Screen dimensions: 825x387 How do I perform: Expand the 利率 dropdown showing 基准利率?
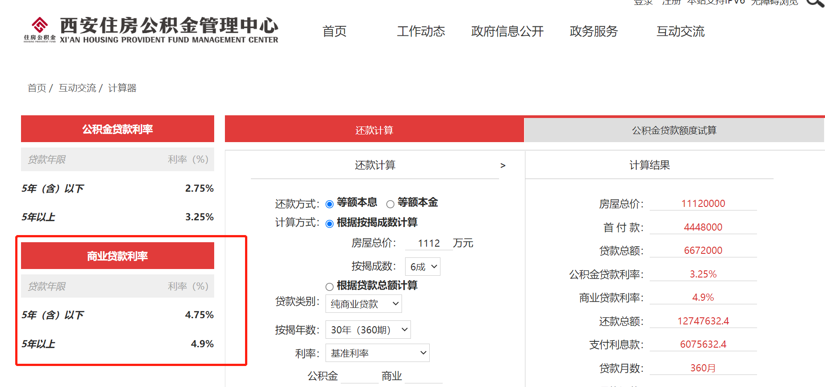[377, 353]
